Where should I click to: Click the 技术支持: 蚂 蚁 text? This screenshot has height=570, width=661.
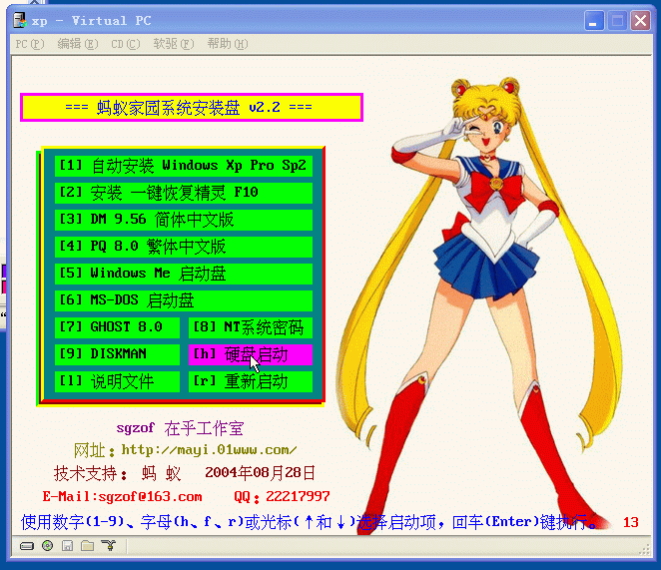[117, 473]
